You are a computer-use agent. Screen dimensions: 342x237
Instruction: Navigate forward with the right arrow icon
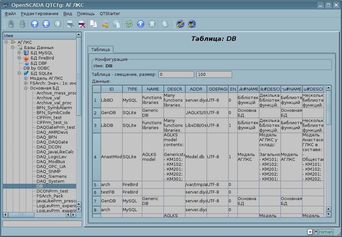tap(57, 24)
